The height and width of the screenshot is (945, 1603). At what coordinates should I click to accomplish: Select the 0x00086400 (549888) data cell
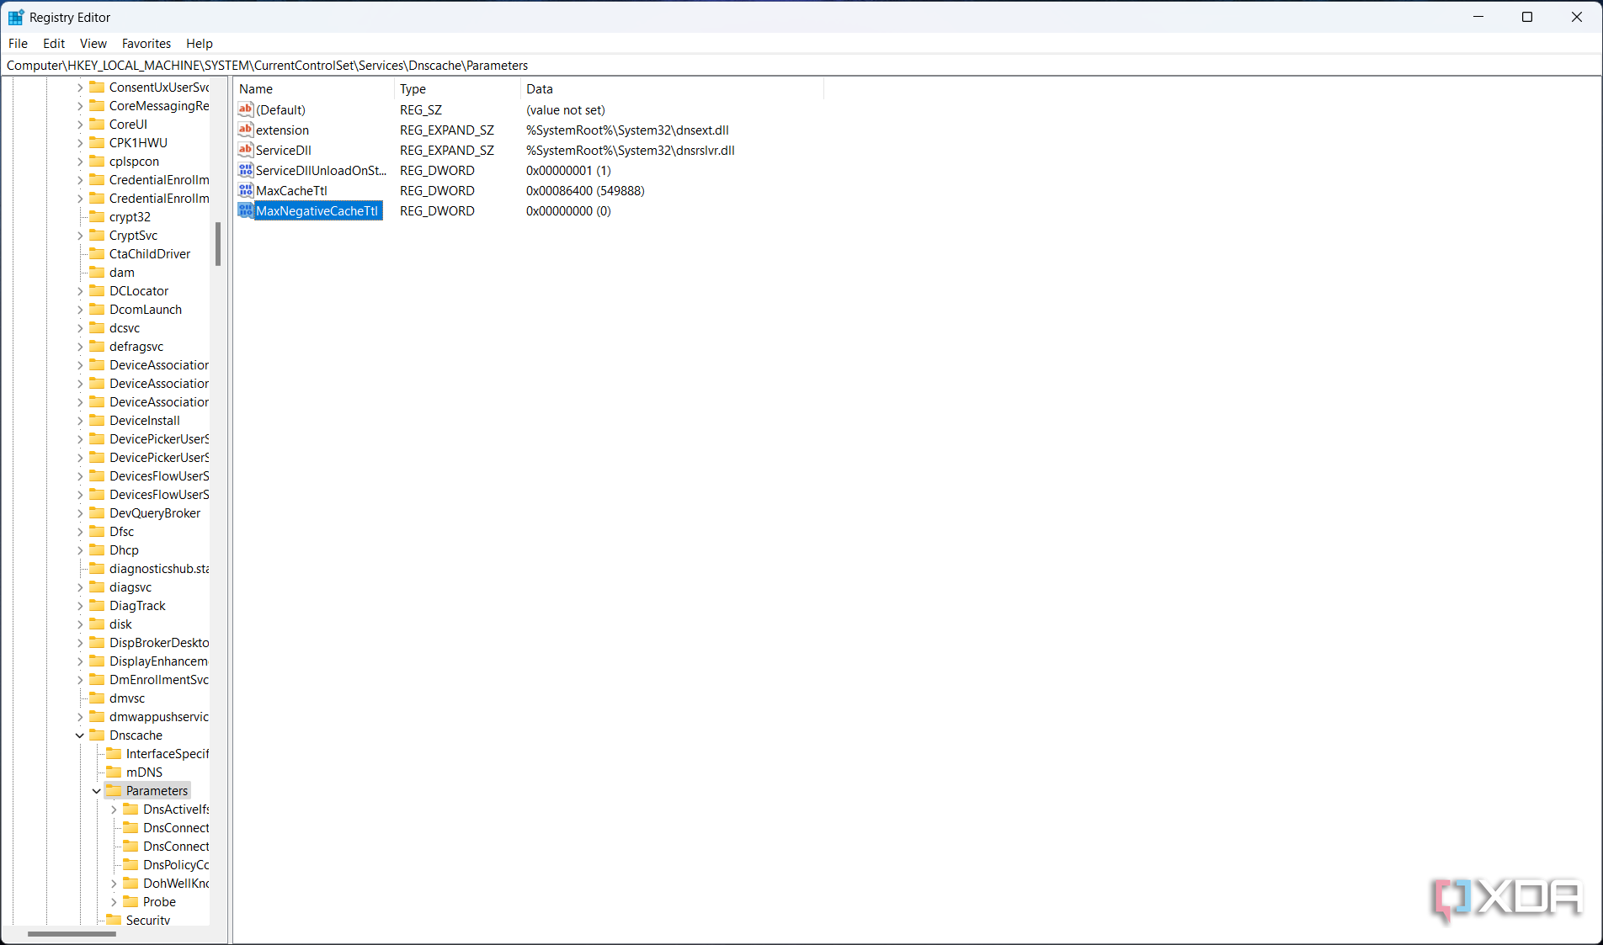coord(585,190)
